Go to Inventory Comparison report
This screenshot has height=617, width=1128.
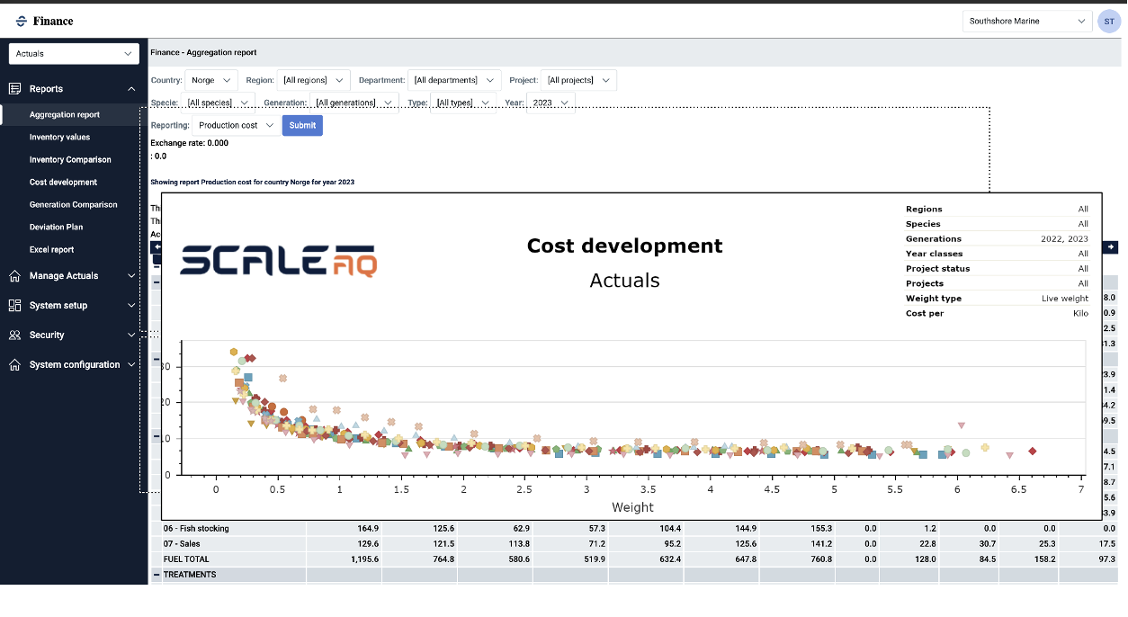70,160
